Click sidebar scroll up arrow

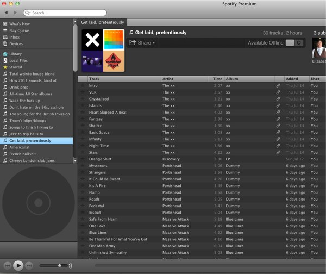pos(76,21)
